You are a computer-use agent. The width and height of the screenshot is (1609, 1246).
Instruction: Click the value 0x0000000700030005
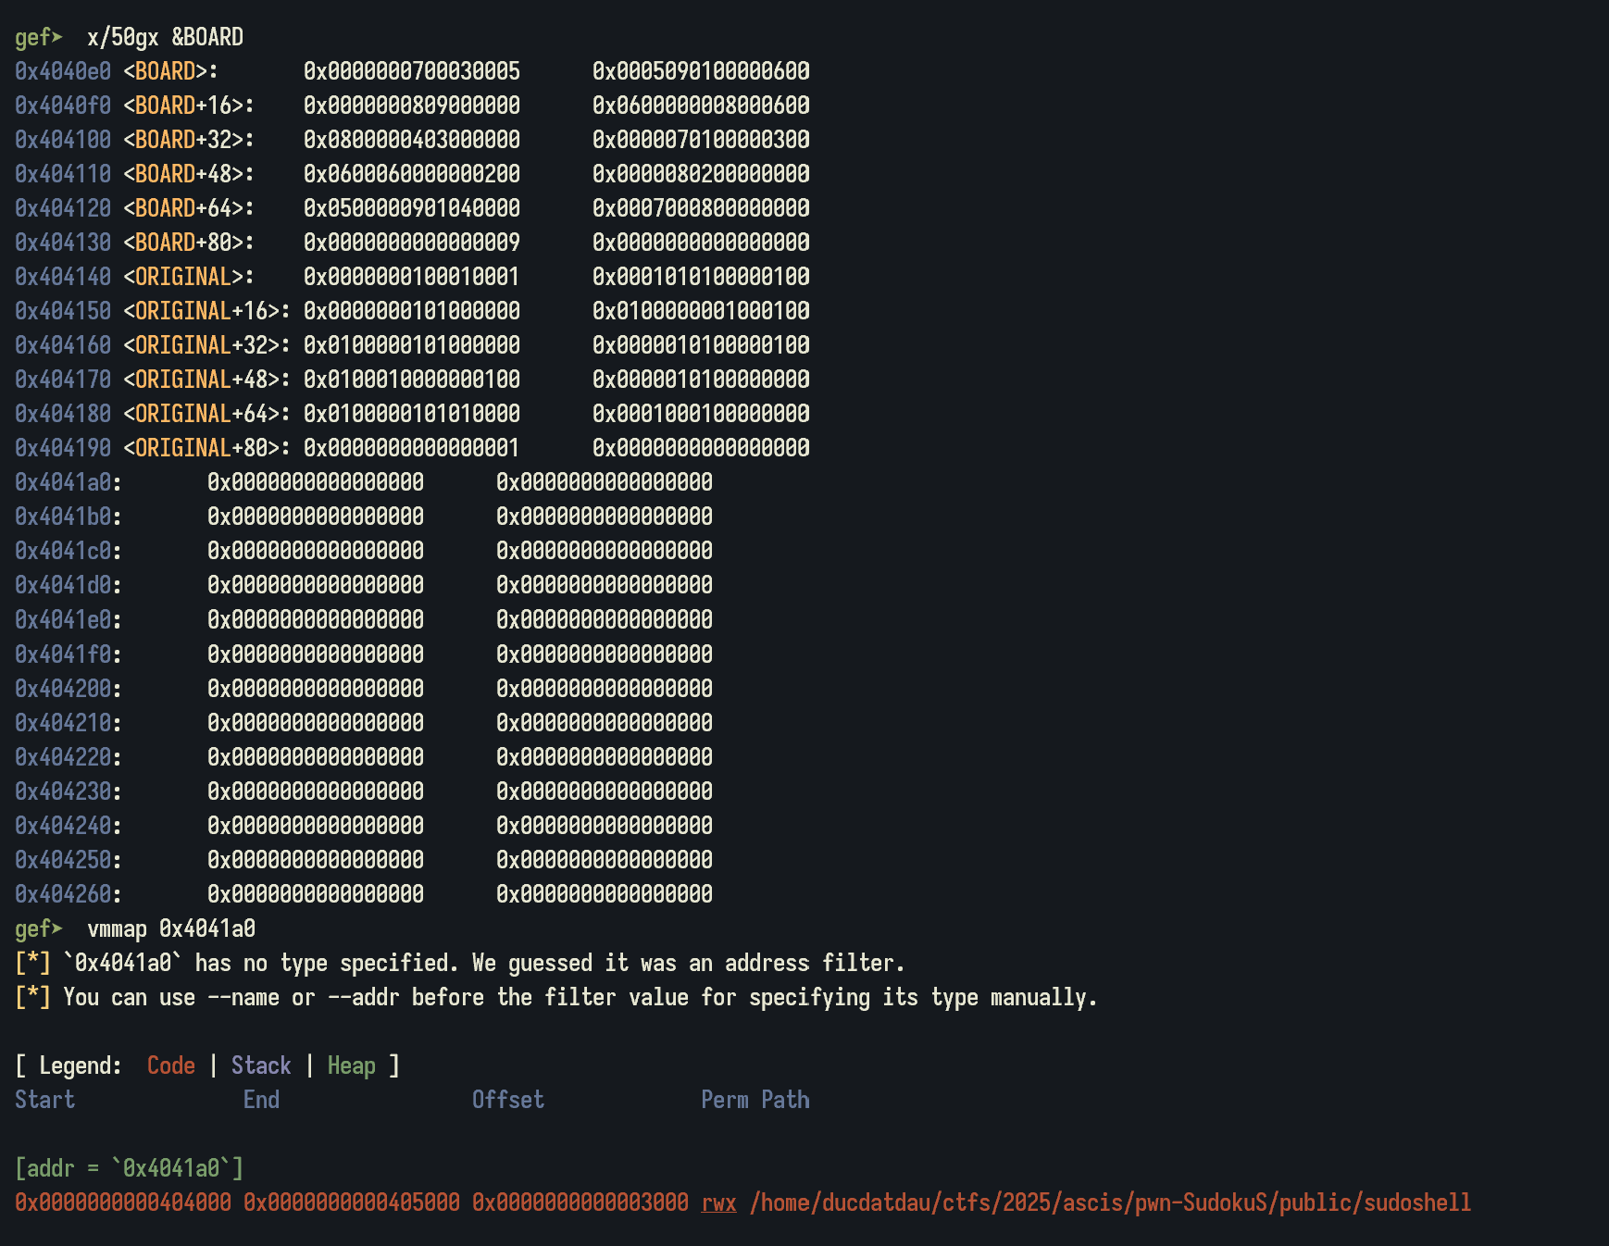(x=411, y=71)
